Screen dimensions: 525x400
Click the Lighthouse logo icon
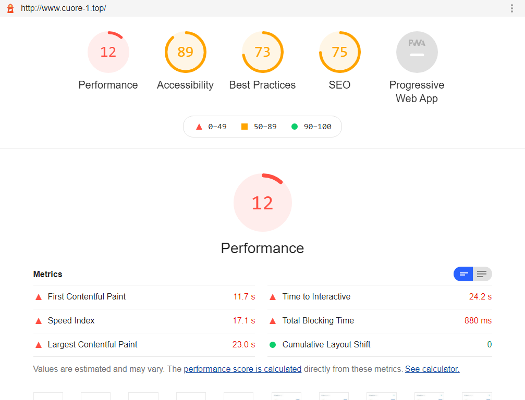[10, 8]
